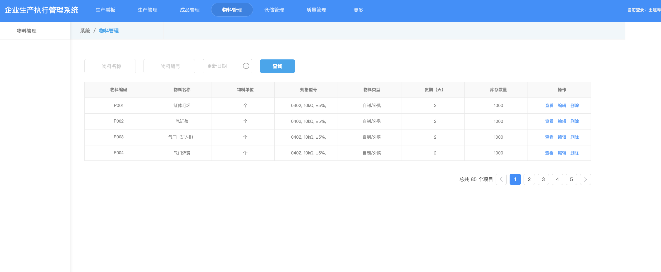Select 质量管理 in top navigation
Screen dimensions: 661x272
[x=316, y=10]
